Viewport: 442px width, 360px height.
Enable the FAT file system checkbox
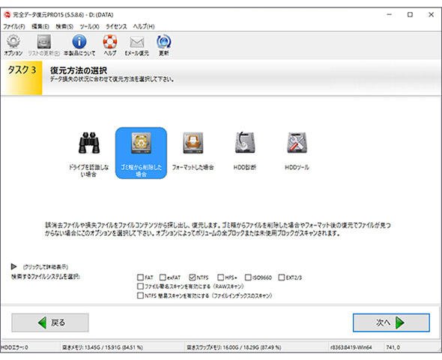tap(140, 278)
